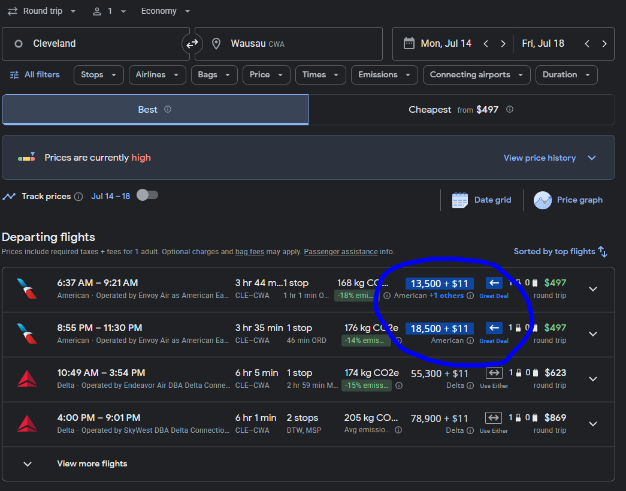Screen dimensions: 626x491
Task: Click the +1 others link
Action: [x=446, y=296]
